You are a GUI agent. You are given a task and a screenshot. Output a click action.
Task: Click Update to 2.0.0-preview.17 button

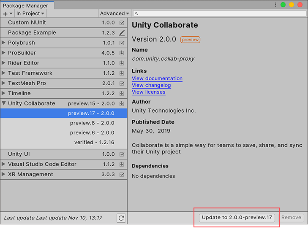[237, 218]
